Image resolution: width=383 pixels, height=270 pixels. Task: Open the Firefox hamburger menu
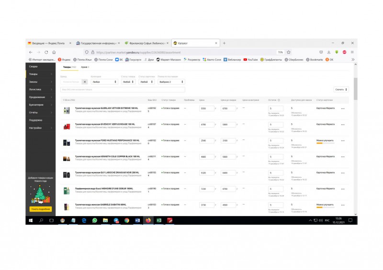coord(352,52)
